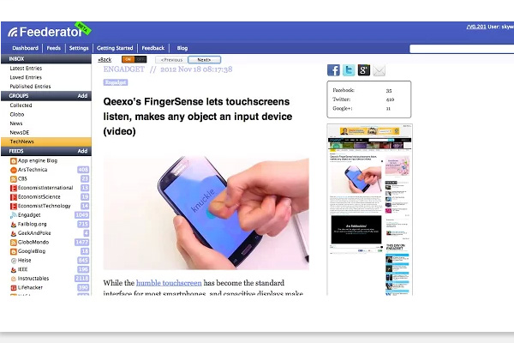Click GloboMondo unread count 1477
The width and height of the screenshot is (514, 343).
82,242
